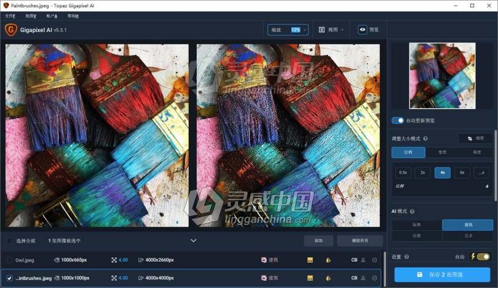Open the 帐户A menu

[x=52, y=16]
